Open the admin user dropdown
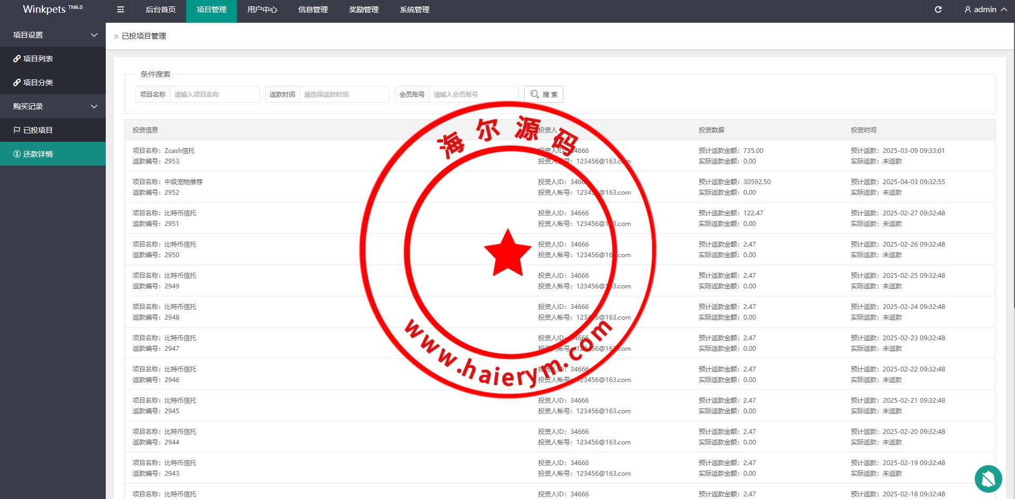Image resolution: width=1015 pixels, height=499 pixels. click(985, 10)
